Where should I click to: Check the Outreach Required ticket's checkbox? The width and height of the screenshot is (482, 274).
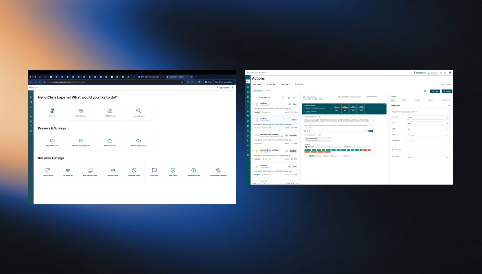(253, 151)
